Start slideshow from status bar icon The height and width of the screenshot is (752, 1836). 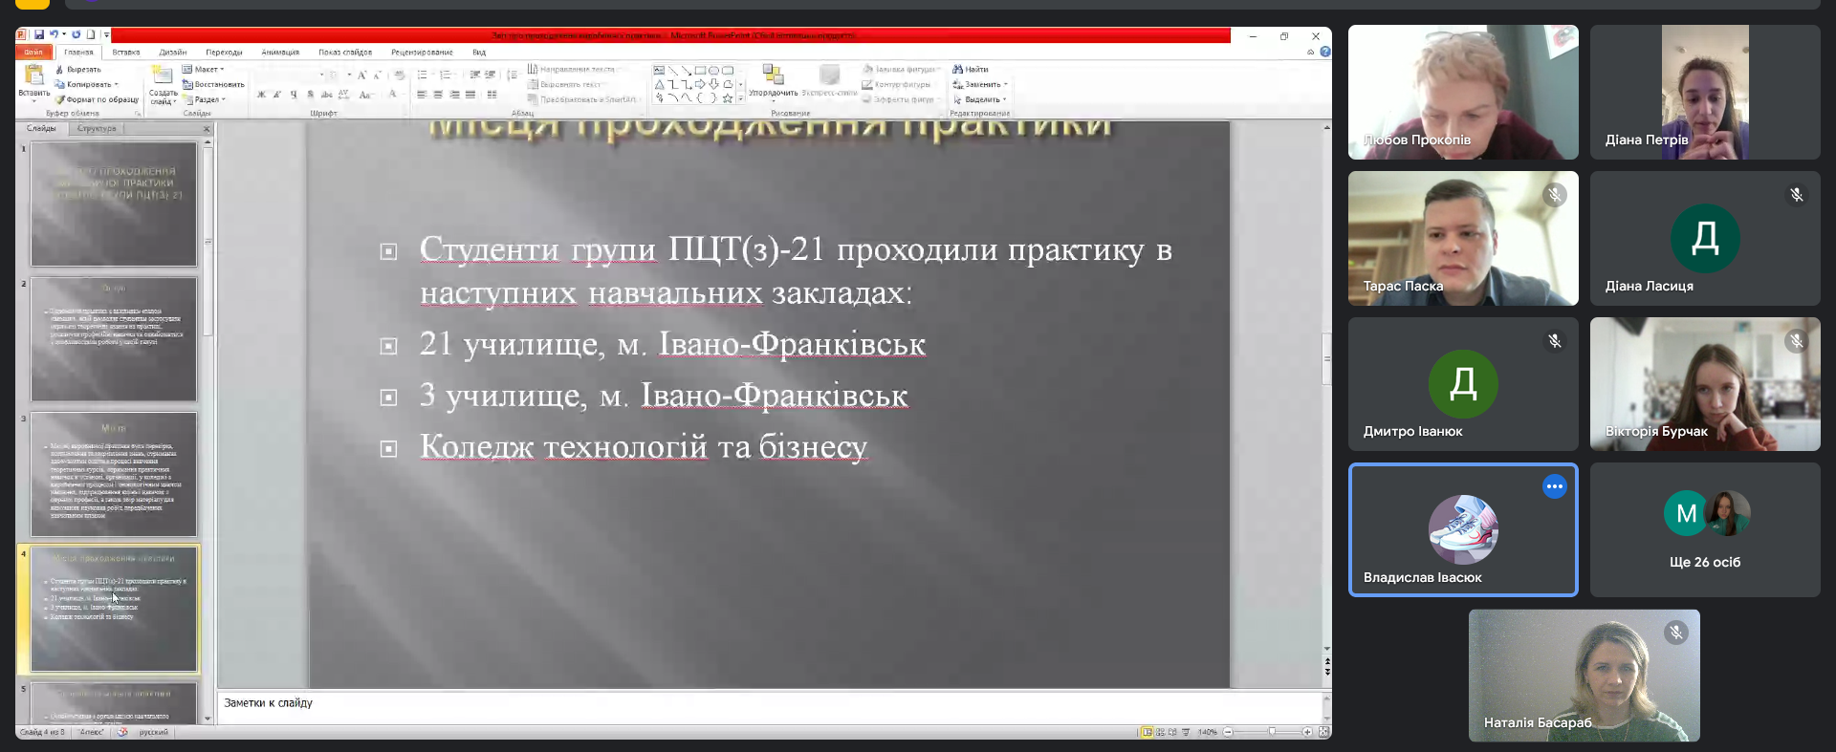point(1186,732)
